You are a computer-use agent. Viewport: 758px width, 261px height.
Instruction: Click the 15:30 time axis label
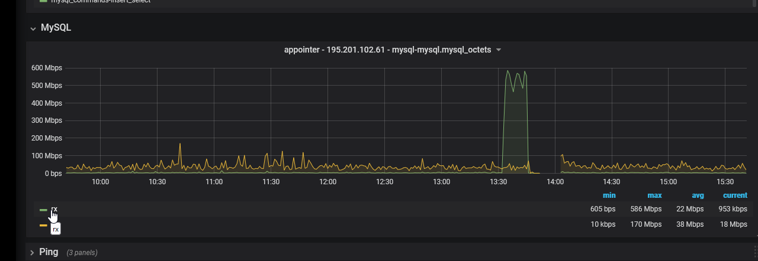tap(725, 182)
